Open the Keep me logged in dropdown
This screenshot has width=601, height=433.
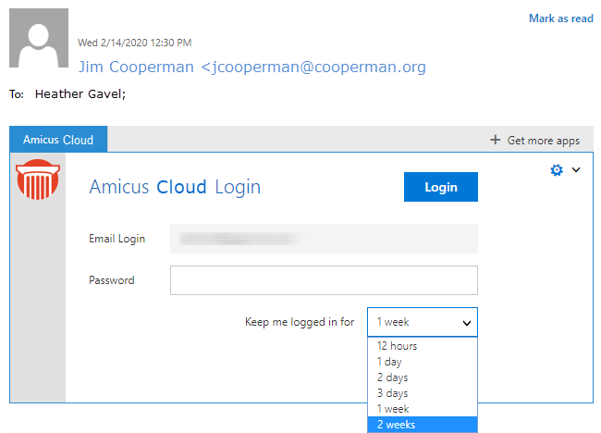(423, 322)
